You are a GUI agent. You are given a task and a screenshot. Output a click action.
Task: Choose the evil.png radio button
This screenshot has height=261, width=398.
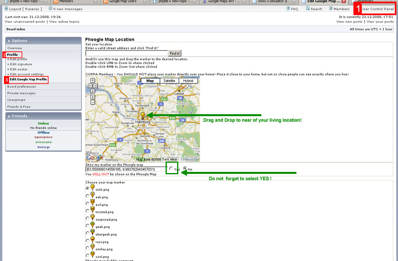[88, 203]
